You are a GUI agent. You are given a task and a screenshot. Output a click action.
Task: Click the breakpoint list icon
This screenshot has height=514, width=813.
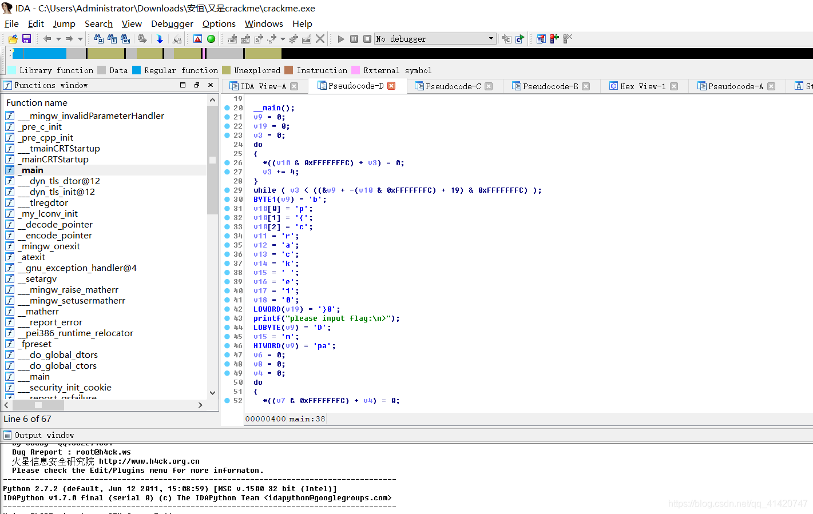[x=541, y=39]
